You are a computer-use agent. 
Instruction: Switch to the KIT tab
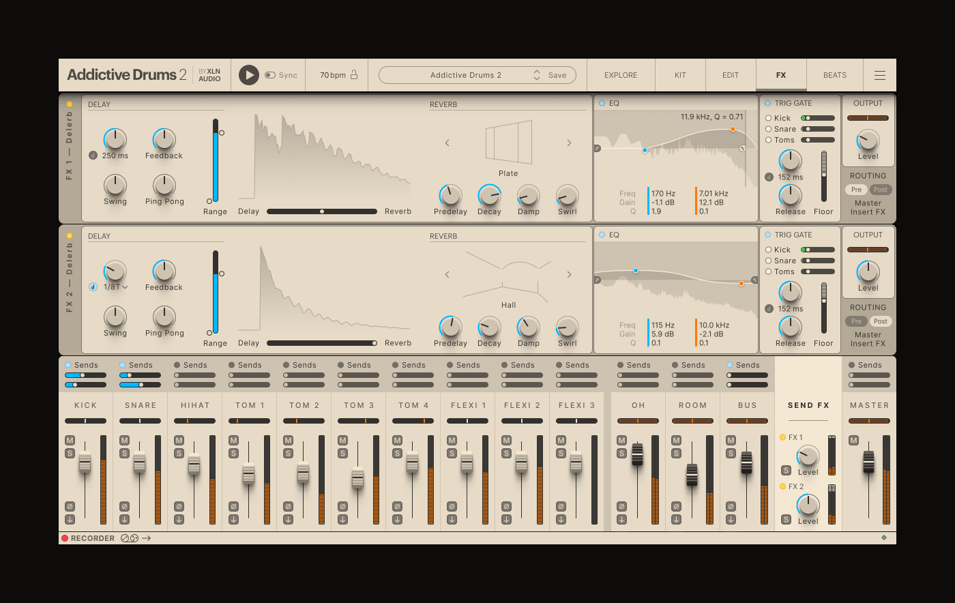(x=680, y=75)
